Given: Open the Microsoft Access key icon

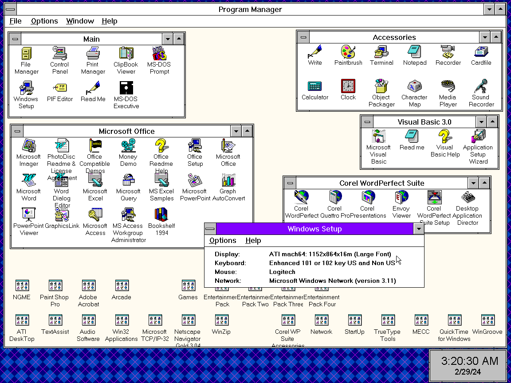Looking at the screenshot, I should [x=95, y=215].
